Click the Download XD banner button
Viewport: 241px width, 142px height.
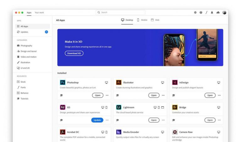click(74, 53)
